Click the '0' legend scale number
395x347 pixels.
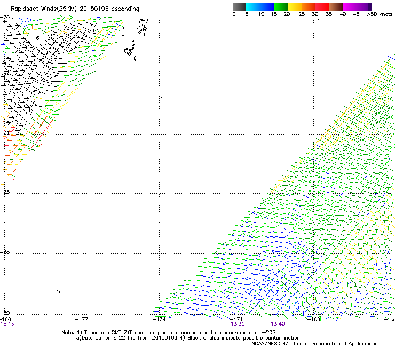(x=234, y=14)
